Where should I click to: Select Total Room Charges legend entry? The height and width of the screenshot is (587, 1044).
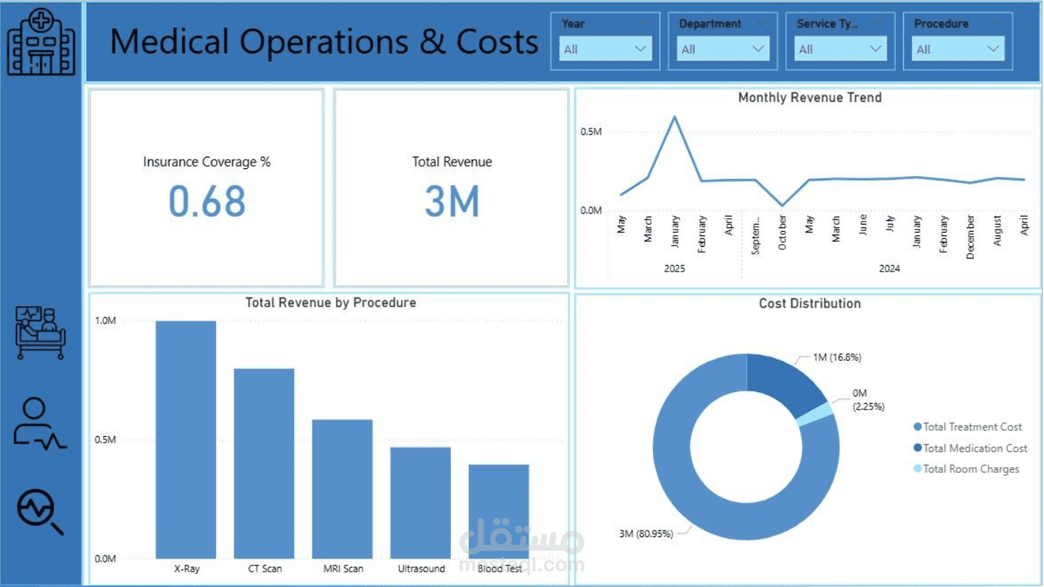(966, 469)
